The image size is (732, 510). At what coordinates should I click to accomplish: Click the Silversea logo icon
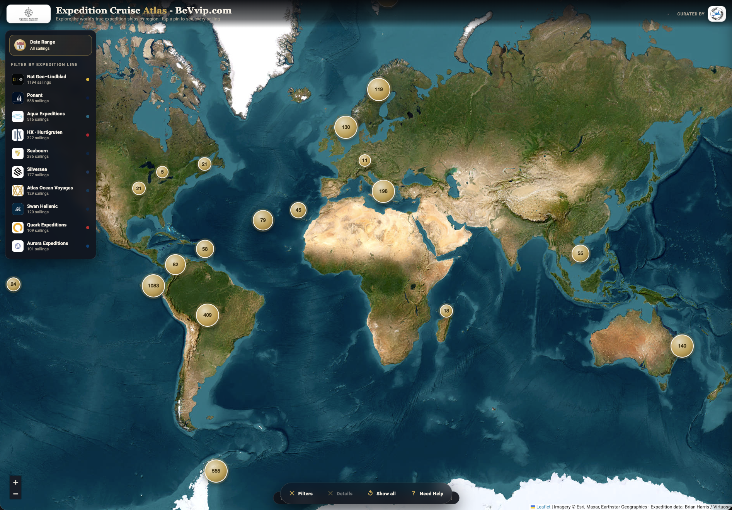pyautogui.click(x=18, y=172)
